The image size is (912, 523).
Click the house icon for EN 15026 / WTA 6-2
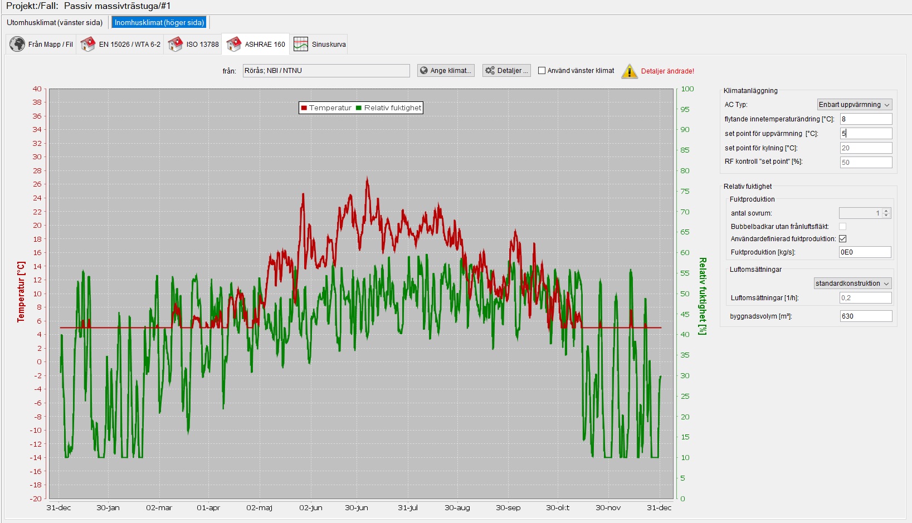click(88, 44)
